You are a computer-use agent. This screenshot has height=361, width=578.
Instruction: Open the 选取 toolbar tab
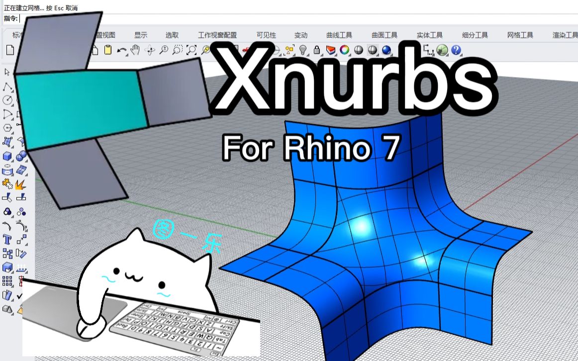click(x=172, y=35)
